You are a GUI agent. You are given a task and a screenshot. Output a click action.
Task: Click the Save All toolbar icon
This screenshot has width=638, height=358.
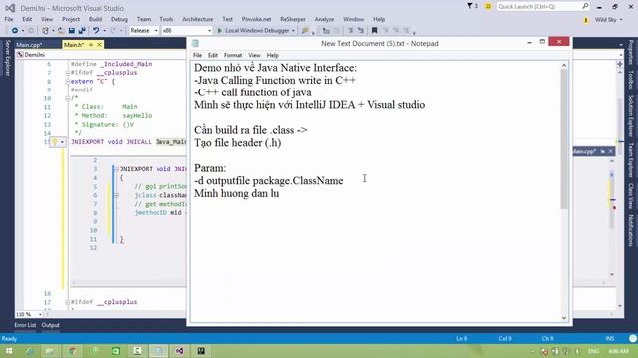[82, 31]
